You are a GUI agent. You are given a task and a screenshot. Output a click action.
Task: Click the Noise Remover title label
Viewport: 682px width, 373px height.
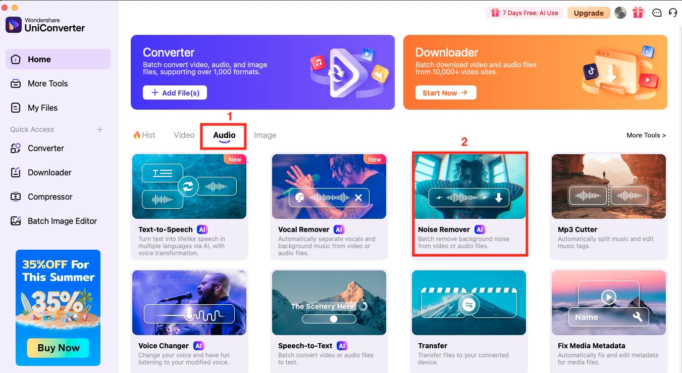pos(444,229)
